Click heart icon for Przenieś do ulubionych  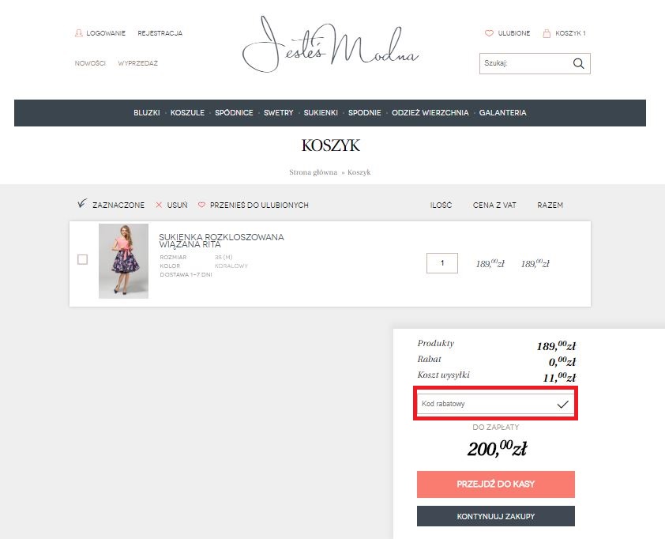click(201, 205)
